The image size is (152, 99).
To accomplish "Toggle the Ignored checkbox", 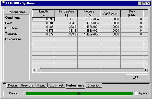I will coord(136,93).
